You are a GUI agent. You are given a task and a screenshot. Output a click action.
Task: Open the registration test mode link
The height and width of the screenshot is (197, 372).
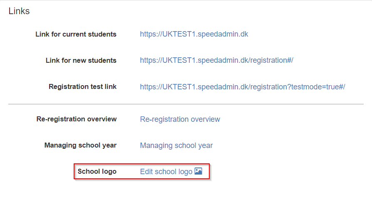click(x=243, y=87)
